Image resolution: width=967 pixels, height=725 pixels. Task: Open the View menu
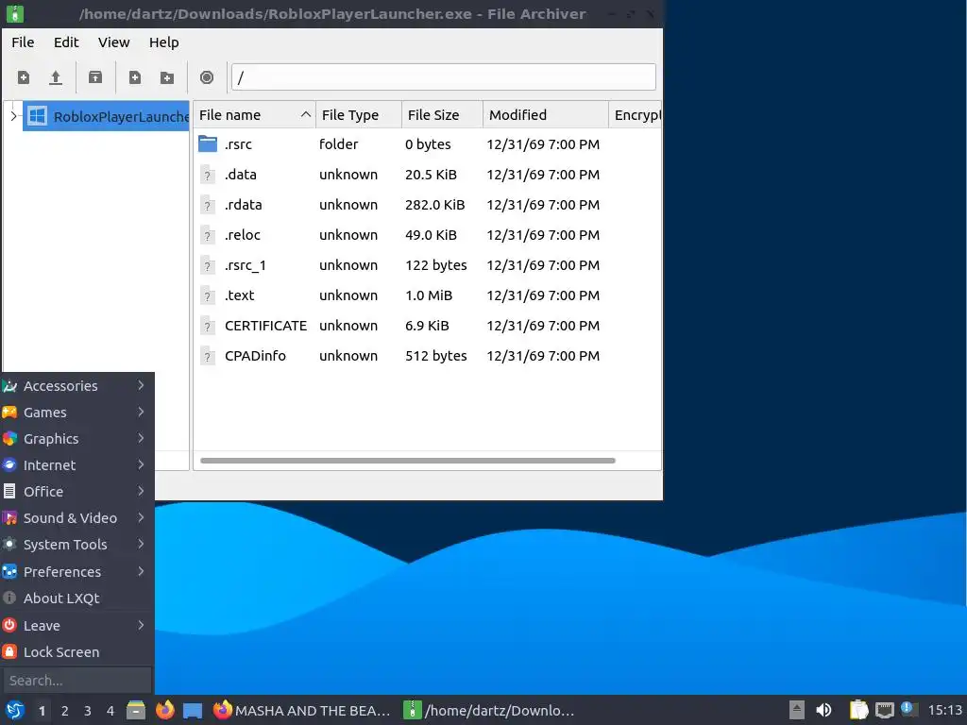114,42
